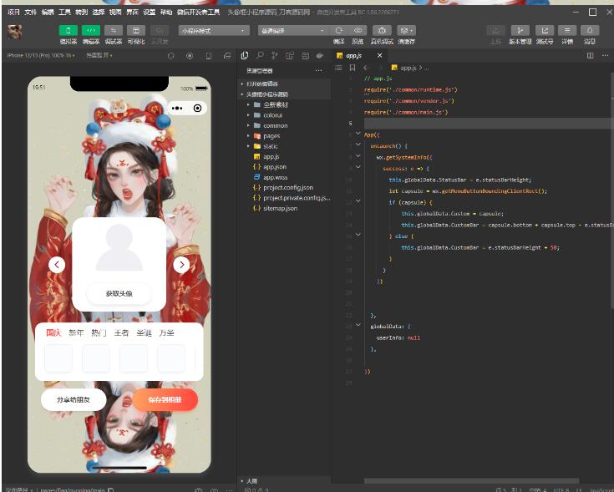Expand the pages folder in file tree
Screen dimensions: 614x492
271,136
